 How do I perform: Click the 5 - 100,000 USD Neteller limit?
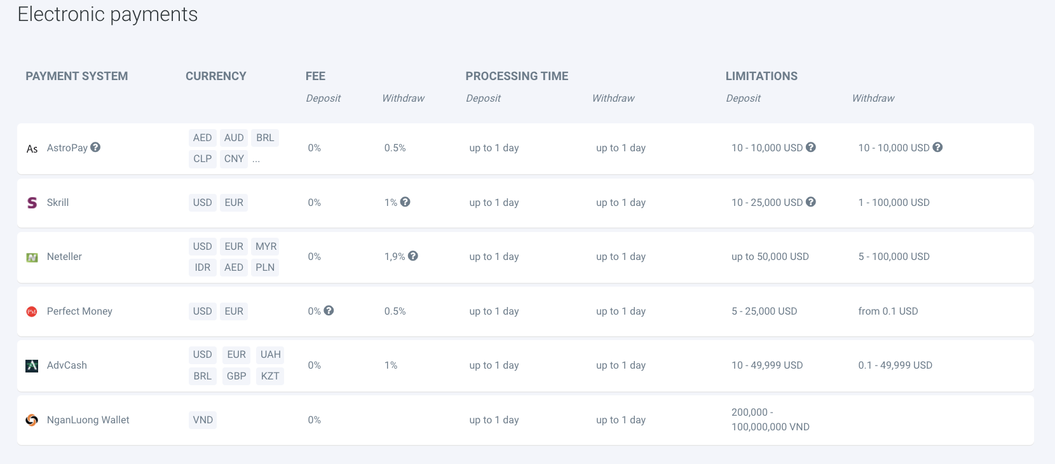[894, 257]
